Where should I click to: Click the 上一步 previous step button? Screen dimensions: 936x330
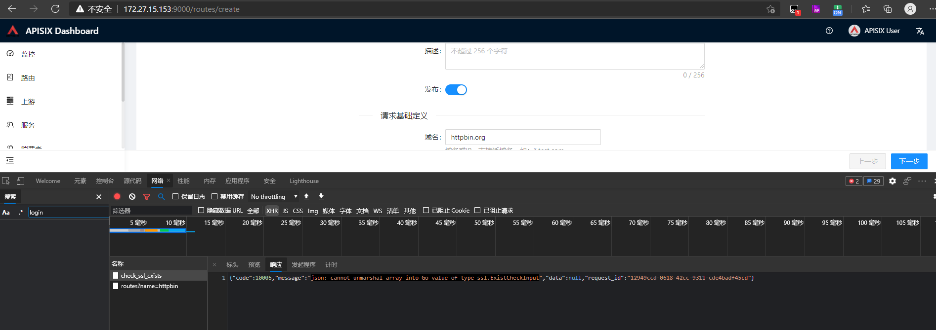click(868, 161)
